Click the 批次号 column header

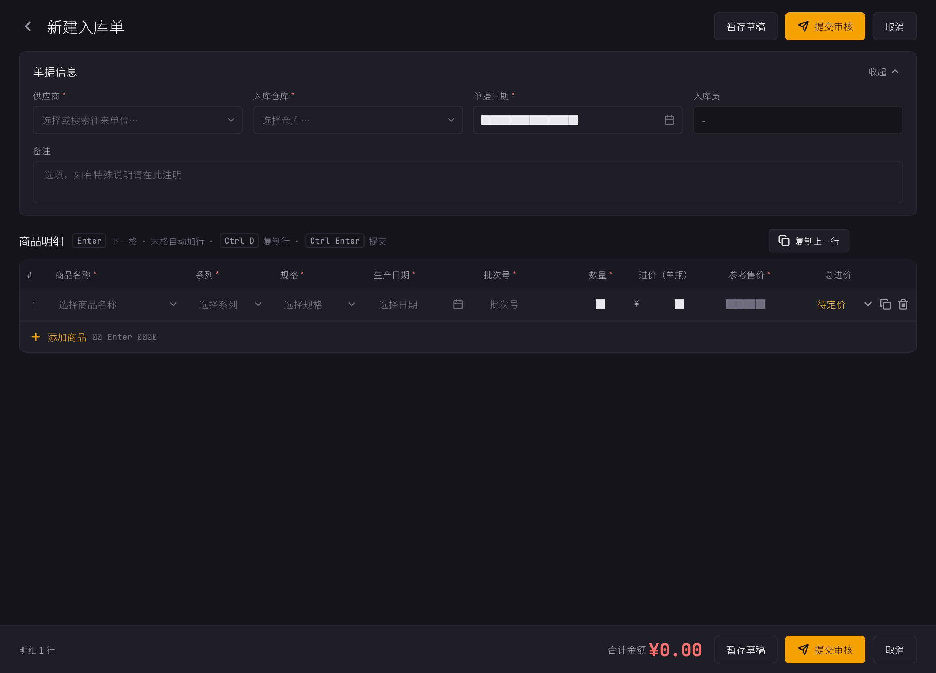[499, 275]
